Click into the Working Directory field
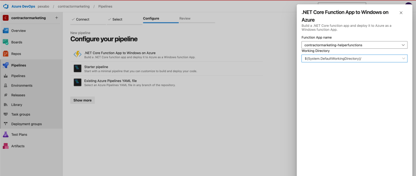The width and height of the screenshot is (416, 176). 354,58
